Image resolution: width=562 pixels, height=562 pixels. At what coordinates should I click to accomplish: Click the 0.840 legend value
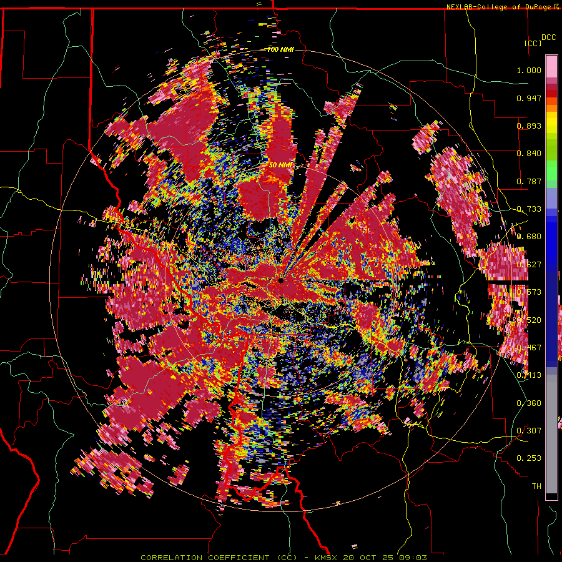pos(529,154)
